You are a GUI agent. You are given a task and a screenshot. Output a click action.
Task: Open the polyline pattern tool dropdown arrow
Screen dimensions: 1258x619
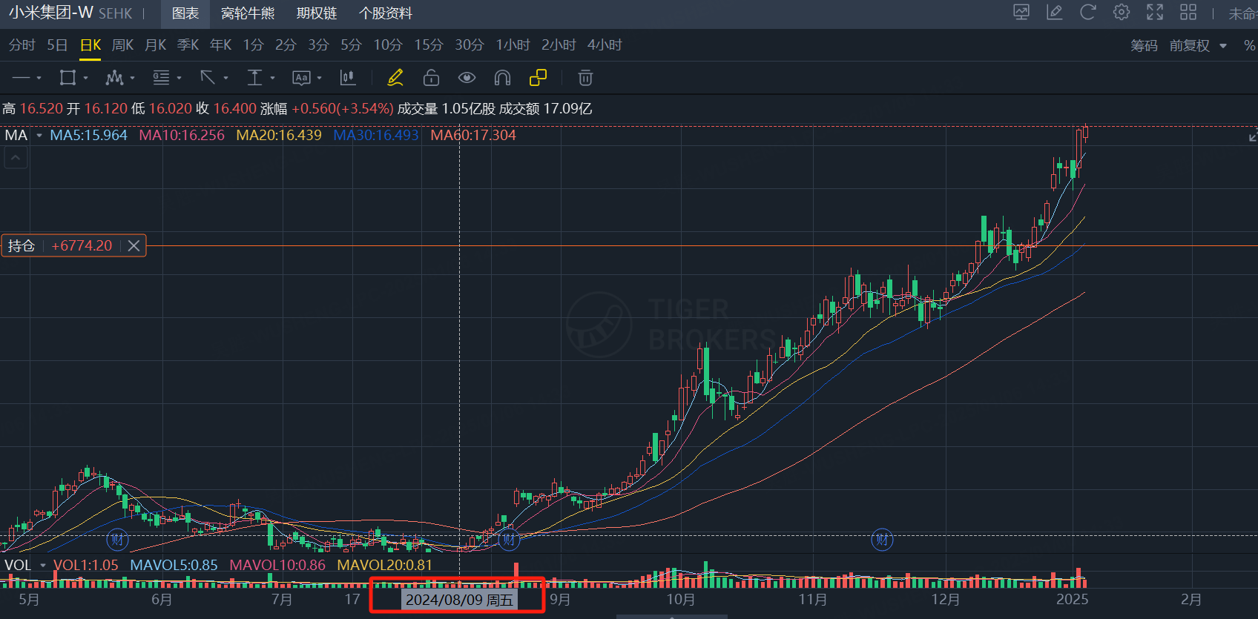pos(132,78)
